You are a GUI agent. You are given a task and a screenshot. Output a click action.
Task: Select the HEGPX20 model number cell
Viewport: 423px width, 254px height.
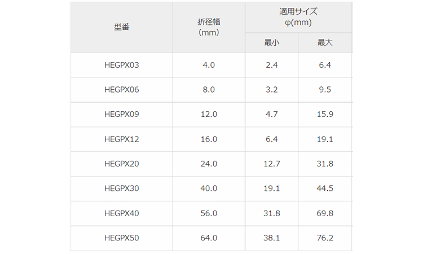121,164
